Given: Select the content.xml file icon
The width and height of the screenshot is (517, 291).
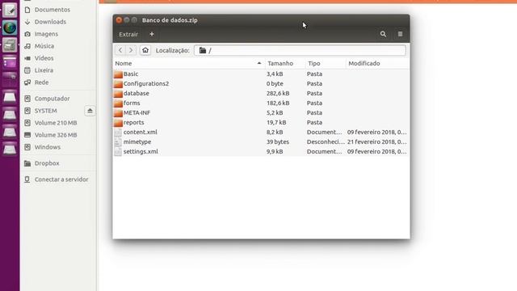Looking at the screenshot, I should (118, 133).
